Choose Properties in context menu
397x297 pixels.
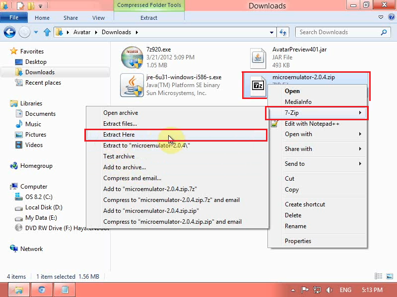(x=318, y=241)
